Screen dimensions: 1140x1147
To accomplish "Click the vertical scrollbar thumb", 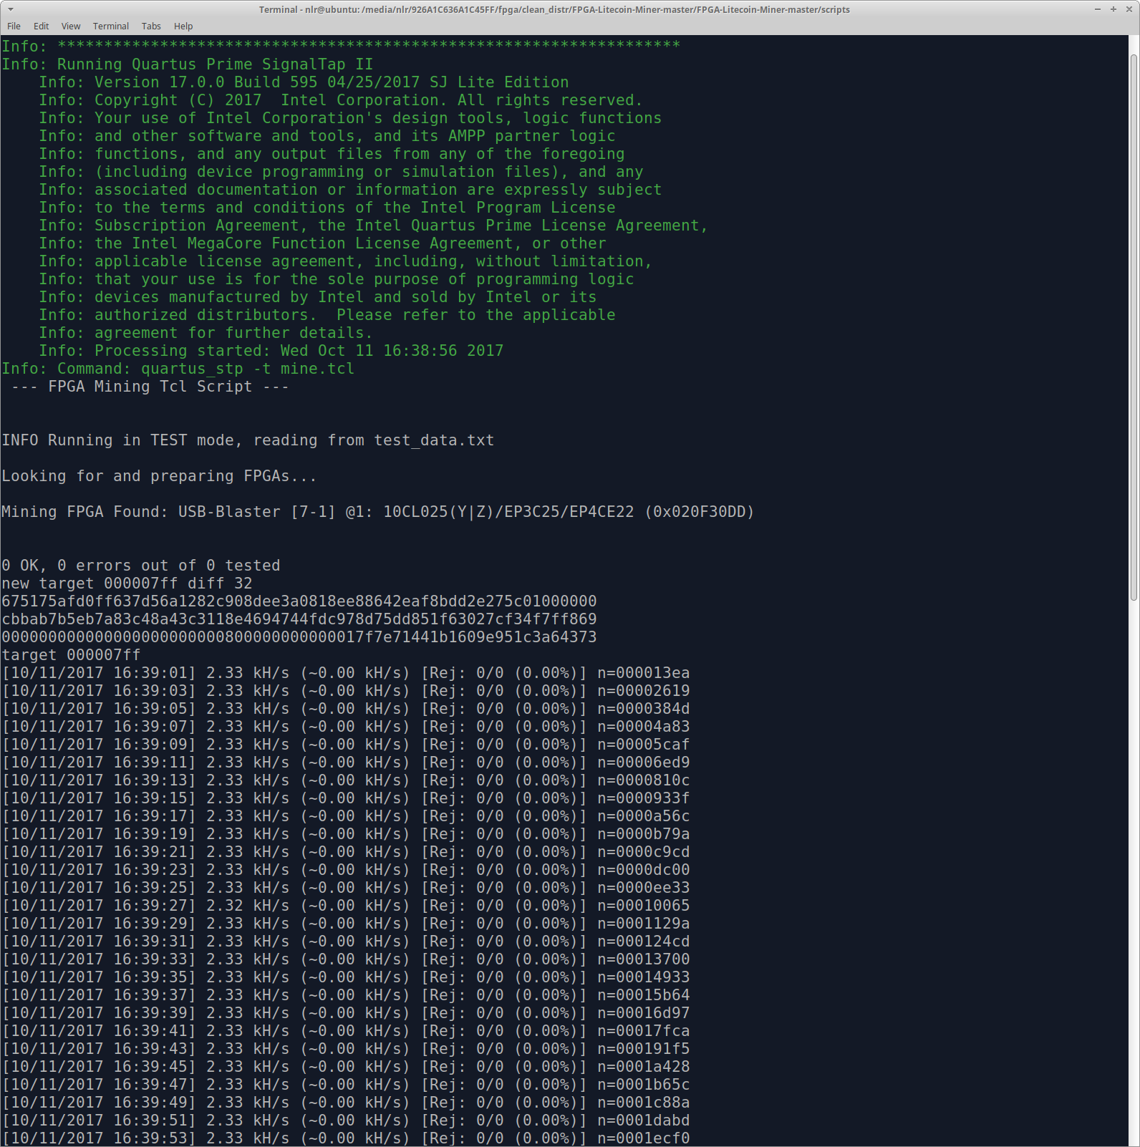I will tap(1134, 327).
